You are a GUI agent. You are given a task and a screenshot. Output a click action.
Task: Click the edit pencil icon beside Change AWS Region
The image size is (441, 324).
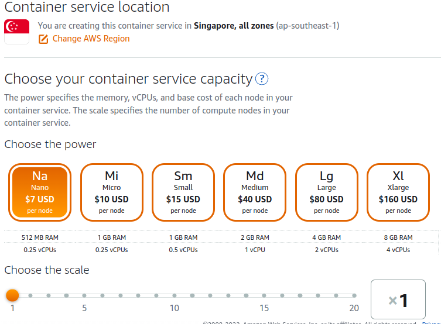pyautogui.click(x=43, y=39)
